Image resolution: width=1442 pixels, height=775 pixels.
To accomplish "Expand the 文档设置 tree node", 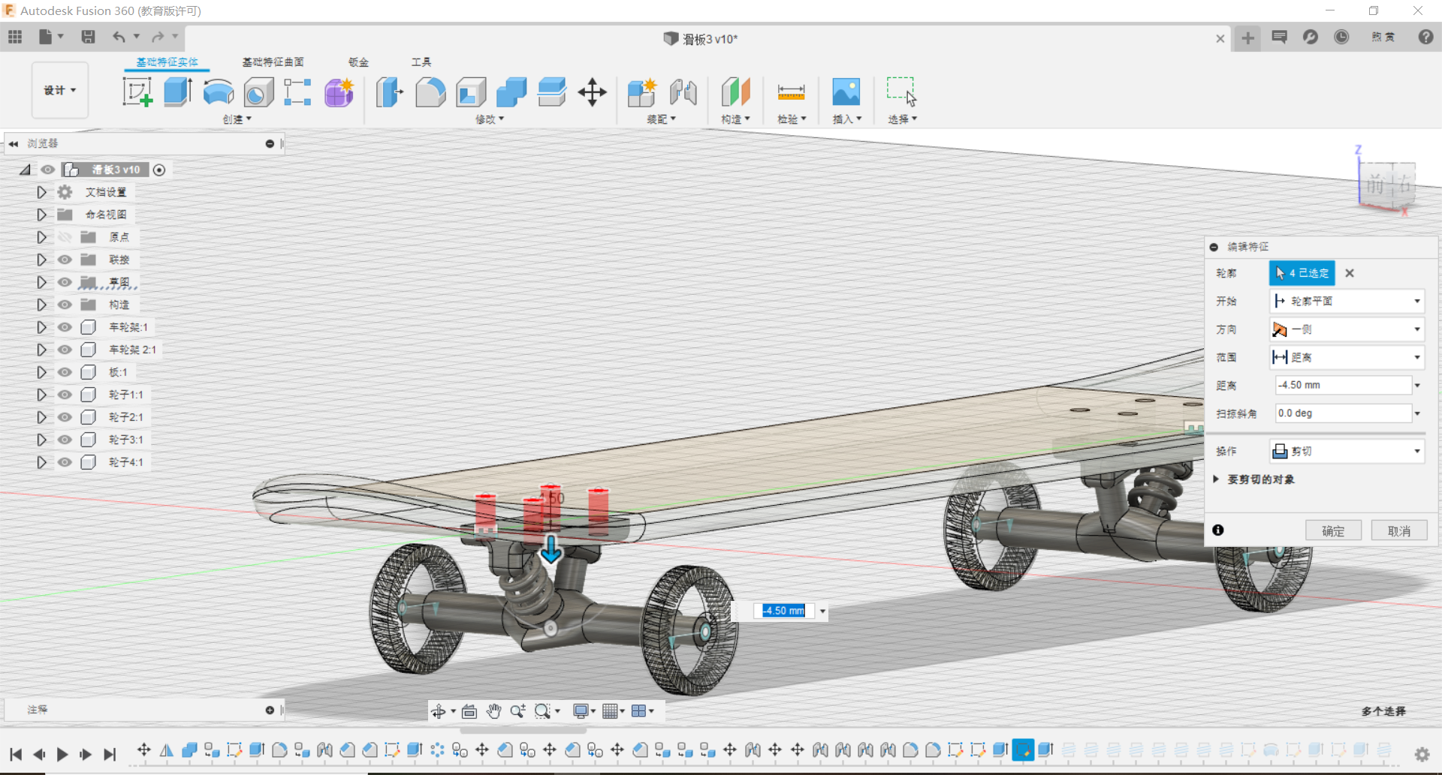I will pyautogui.click(x=41, y=193).
